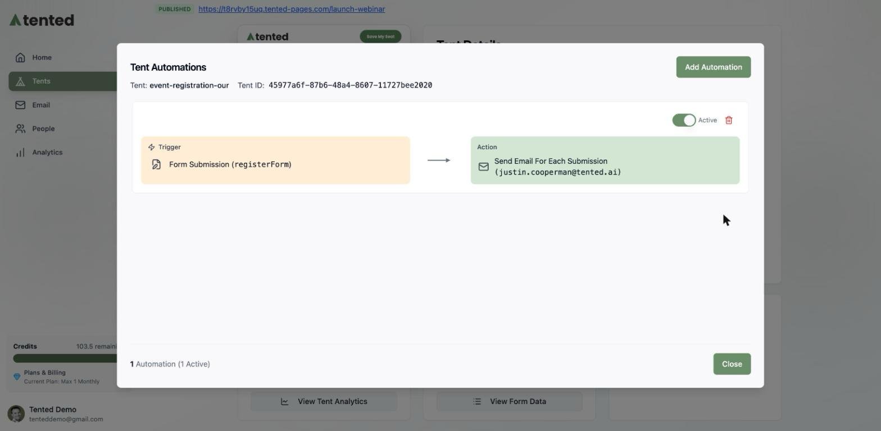This screenshot has width=881, height=431.
Task: Open the Email sidebar item
Action: (x=63, y=105)
